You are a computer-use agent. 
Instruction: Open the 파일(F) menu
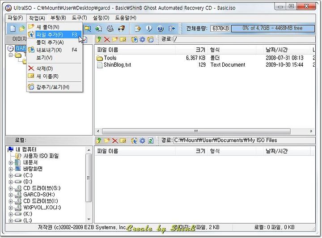[x=15, y=18]
